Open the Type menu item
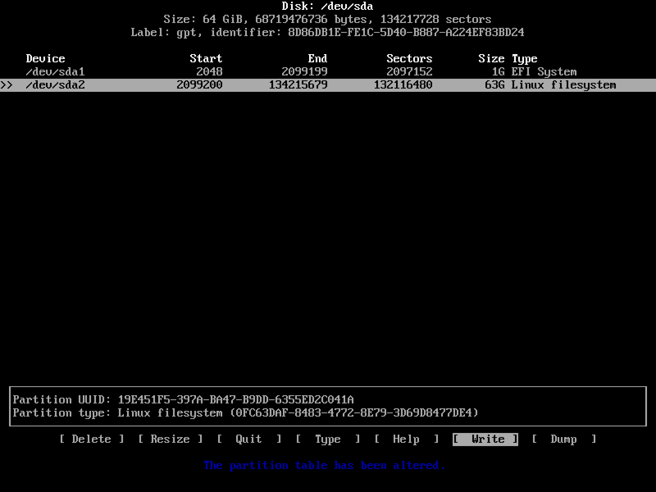The width and height of the screenshot is (656, 492). (x=328, y=439)
